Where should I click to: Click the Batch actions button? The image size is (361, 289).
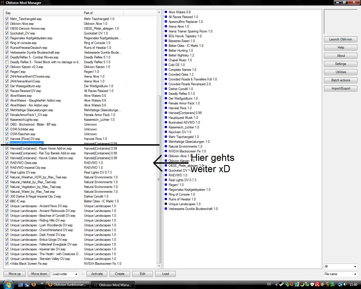point(340,80)
